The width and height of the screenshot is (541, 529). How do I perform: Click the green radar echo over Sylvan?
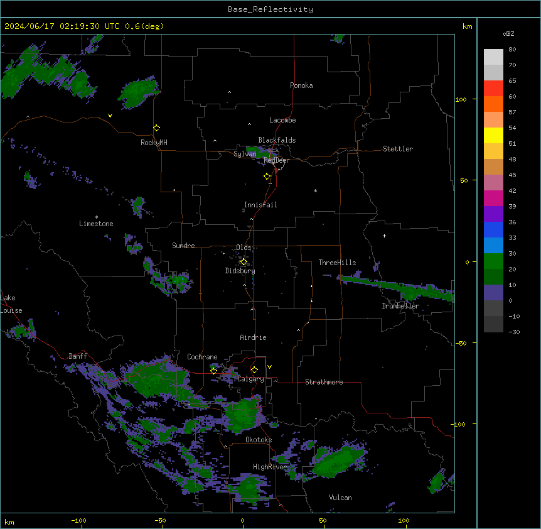261,152
